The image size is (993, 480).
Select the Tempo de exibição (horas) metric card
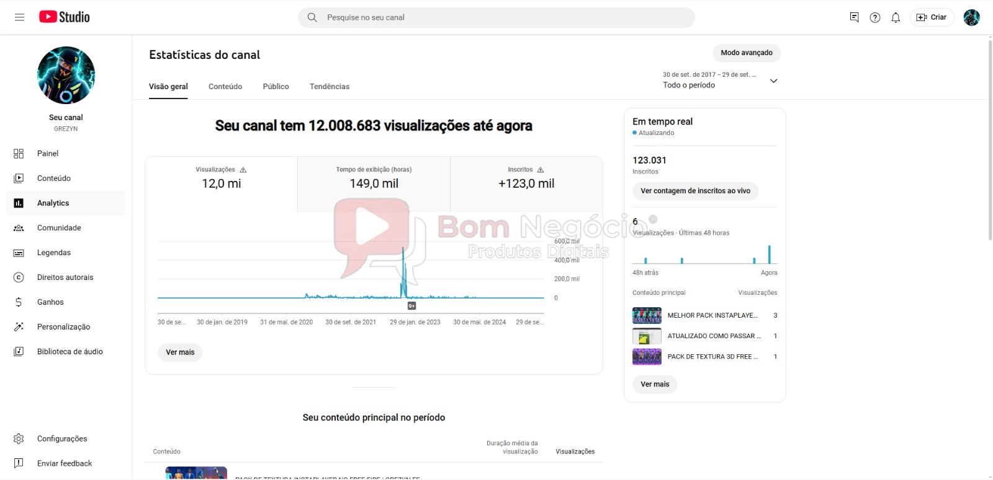374,178
